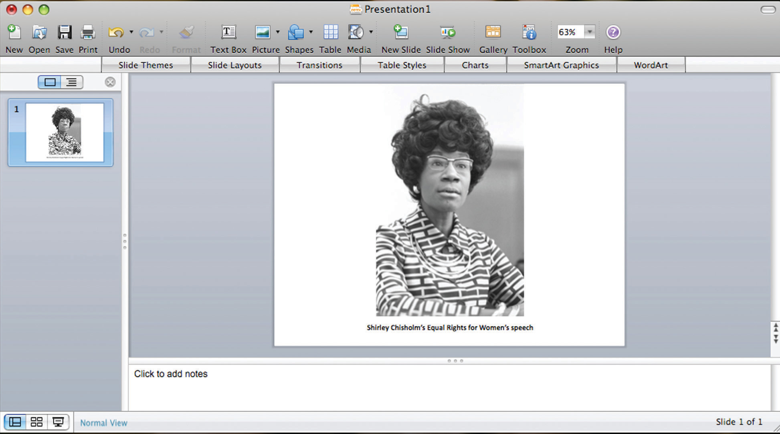Image resolution: width=780 pixels, height=434 pixels.
Task: Close the slide pane with the x icon
Action: coord(110,82)
